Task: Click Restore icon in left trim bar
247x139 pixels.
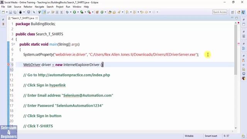Action: pos(3,20)
